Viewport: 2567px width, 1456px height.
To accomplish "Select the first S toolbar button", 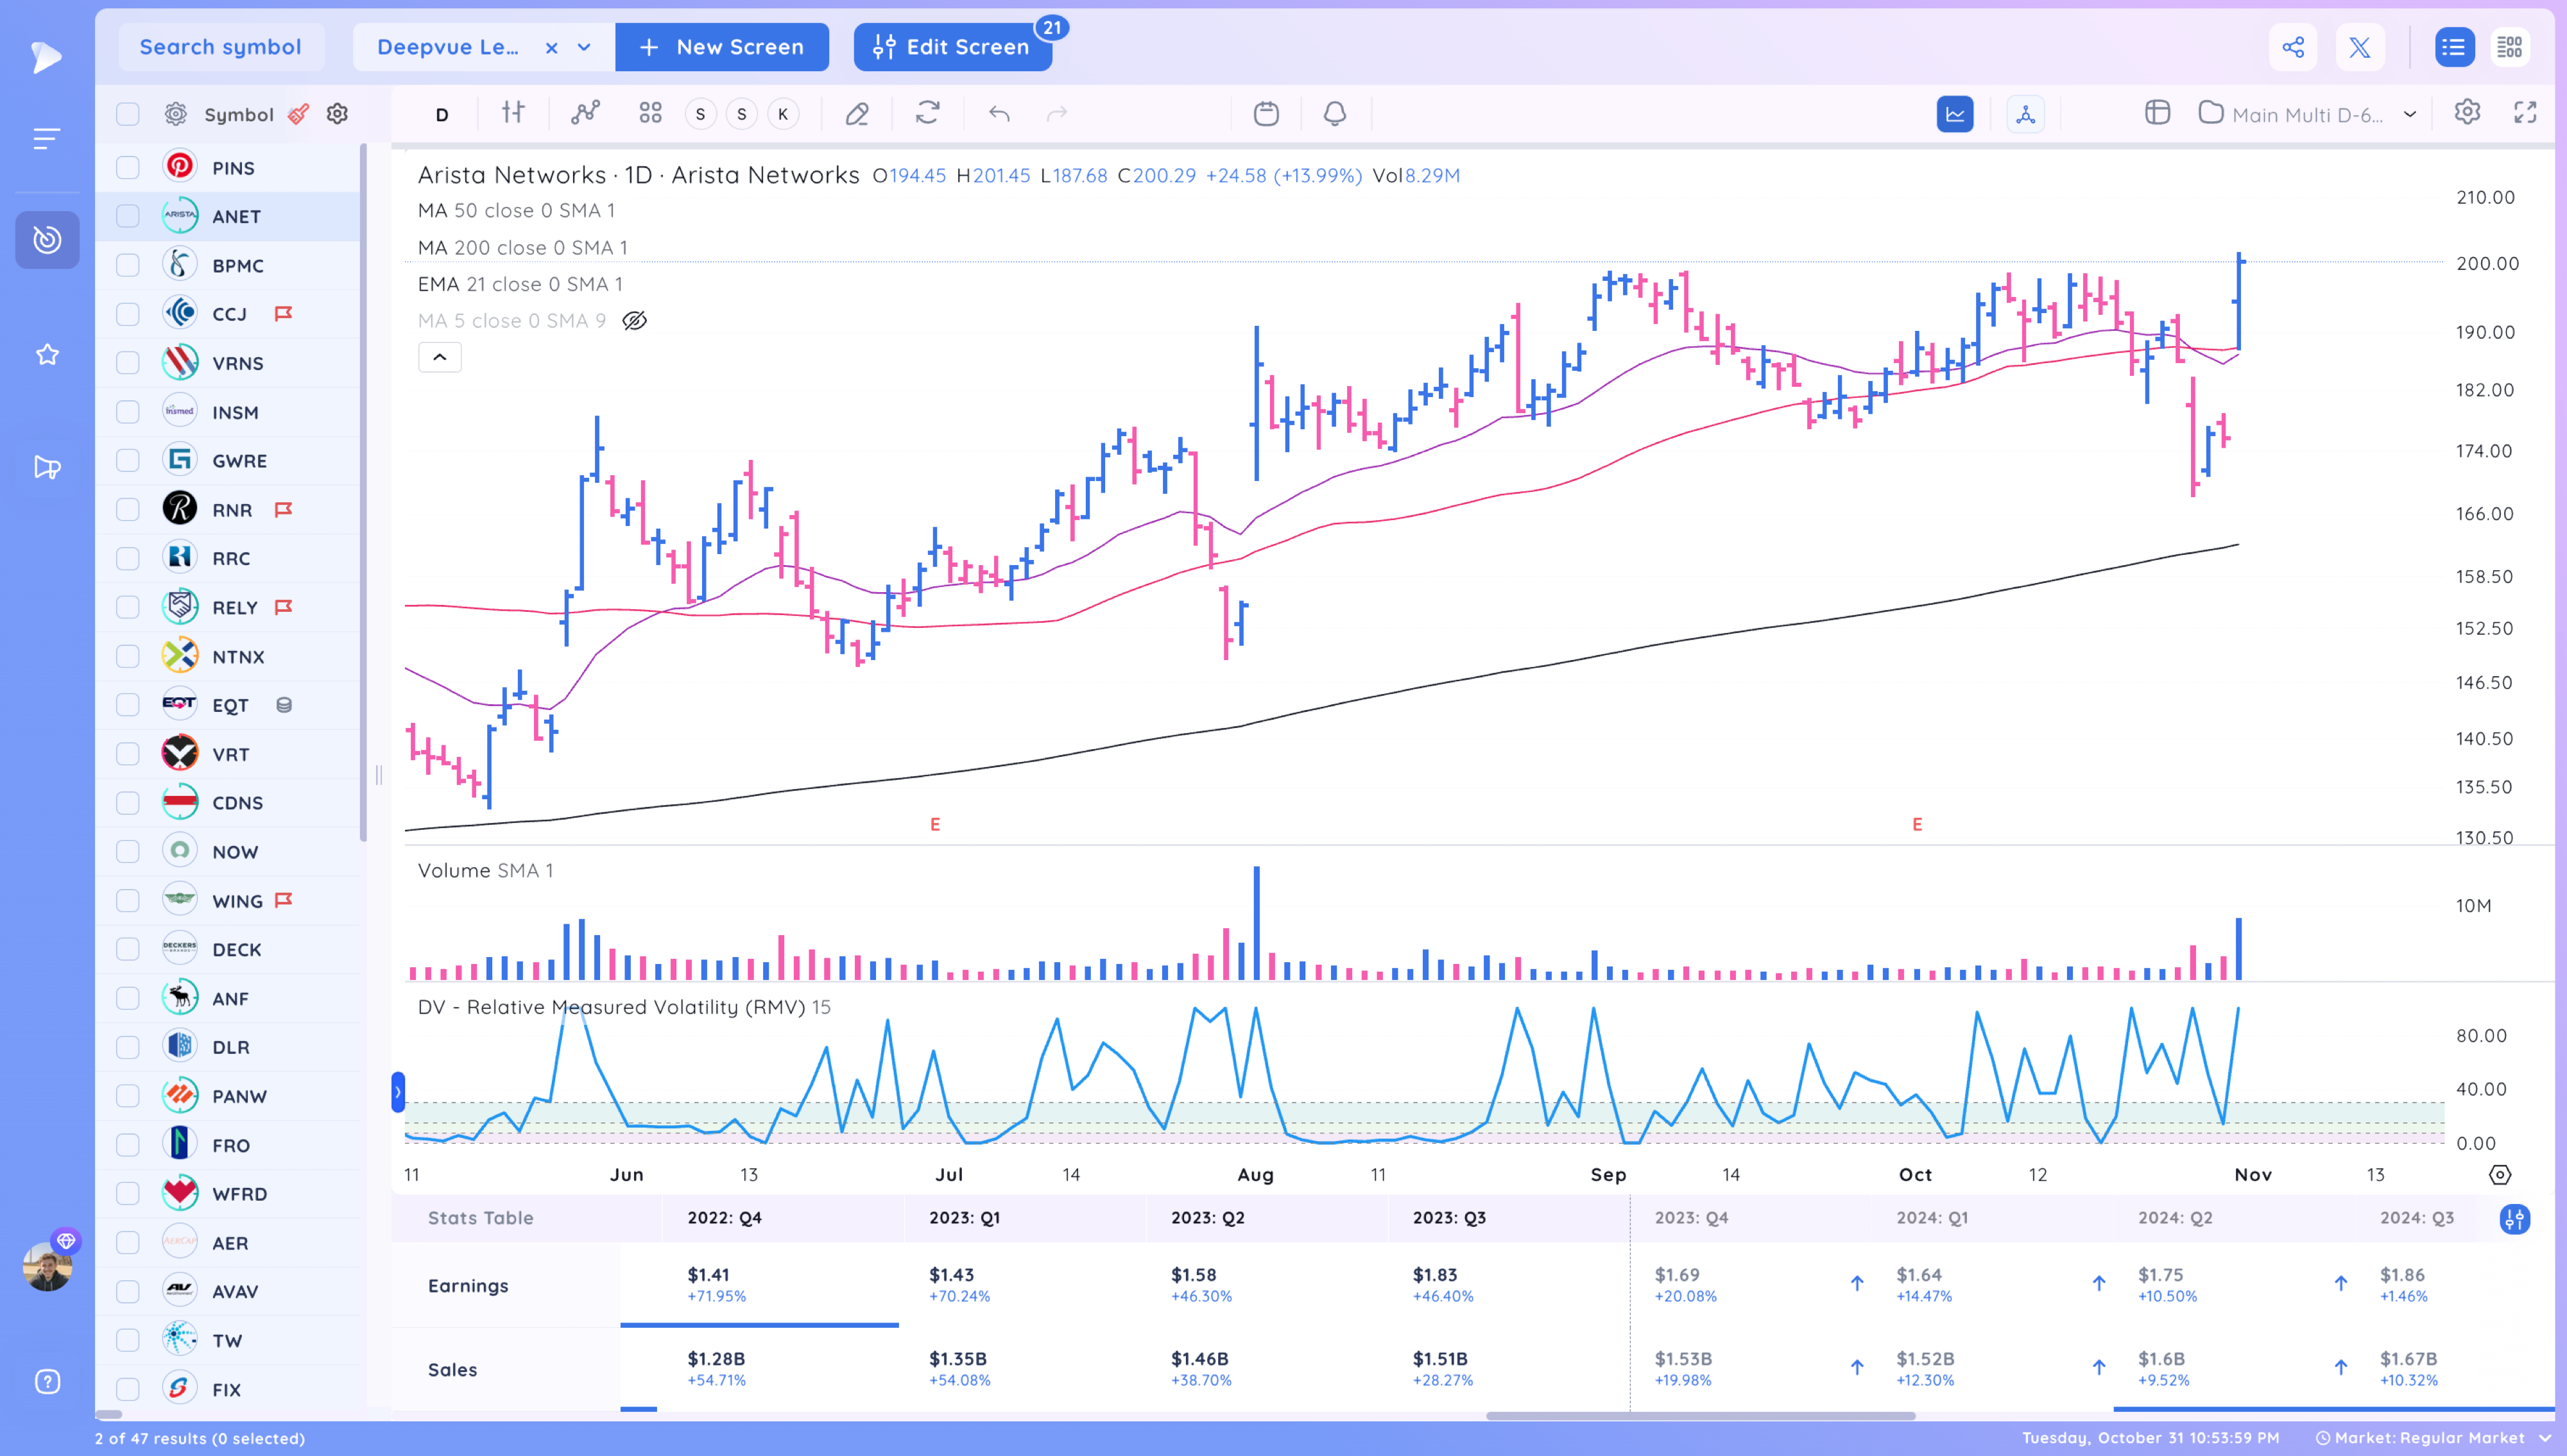I will point(700,114).
